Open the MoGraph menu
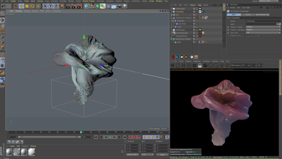This screenshot has width=282, height=159. coord(100,1)
